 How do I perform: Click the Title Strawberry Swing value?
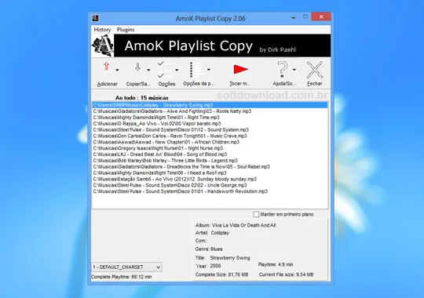(230, 258)
